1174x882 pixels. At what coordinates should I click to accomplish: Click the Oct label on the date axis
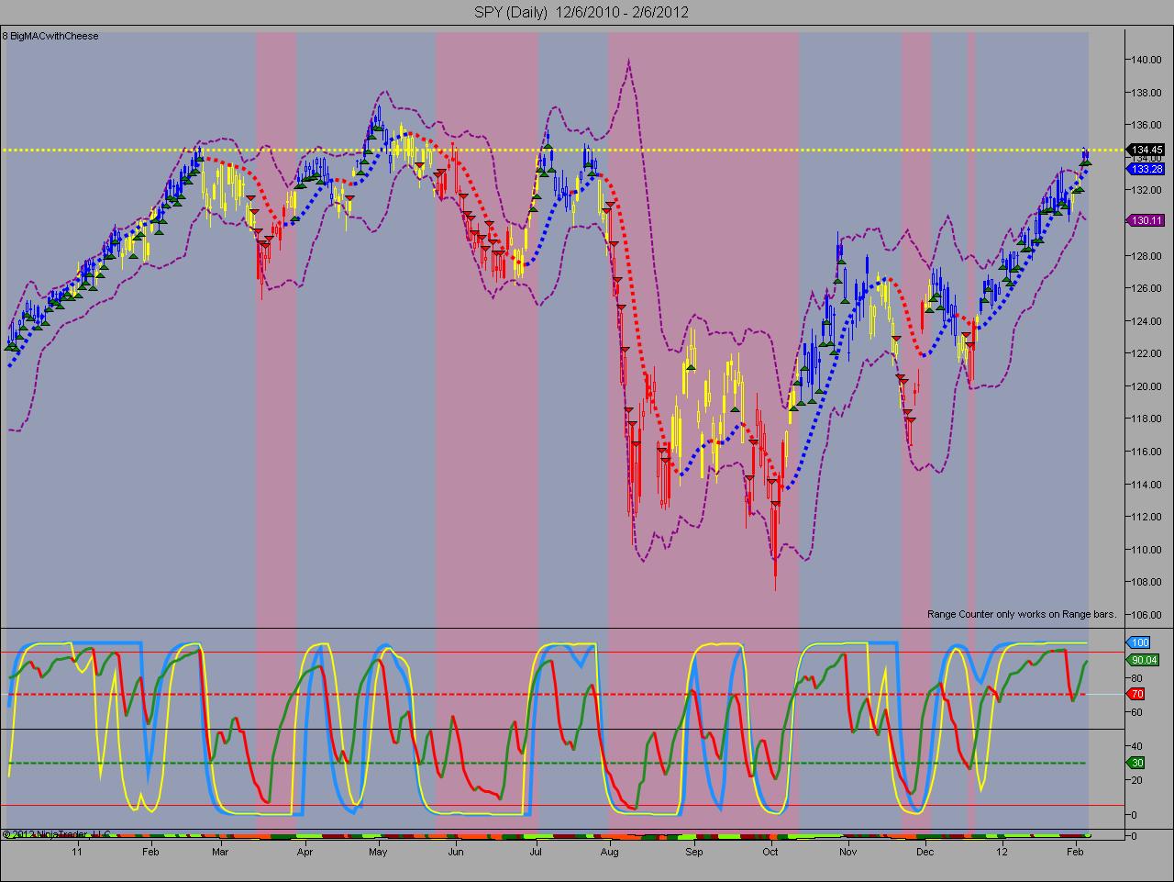770,852
